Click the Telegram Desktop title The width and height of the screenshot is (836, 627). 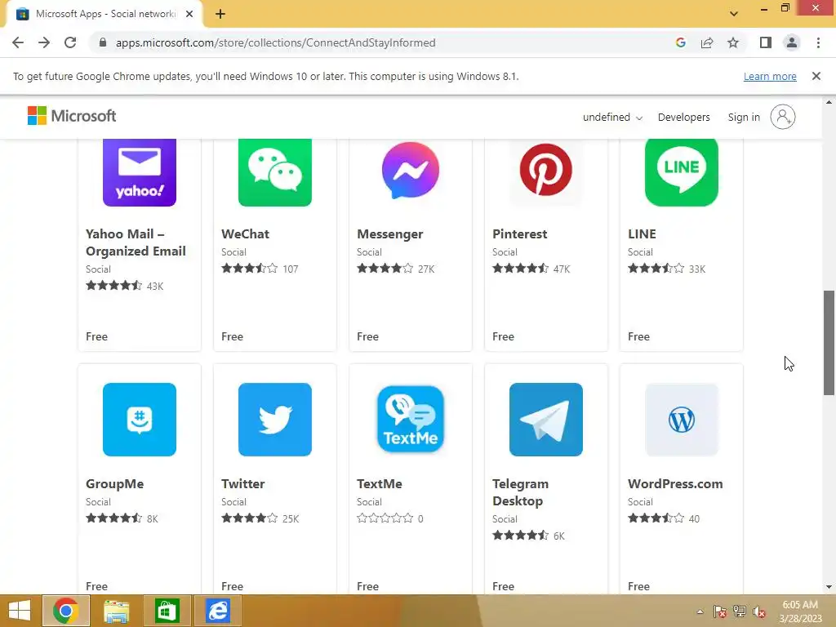point(520,492)
